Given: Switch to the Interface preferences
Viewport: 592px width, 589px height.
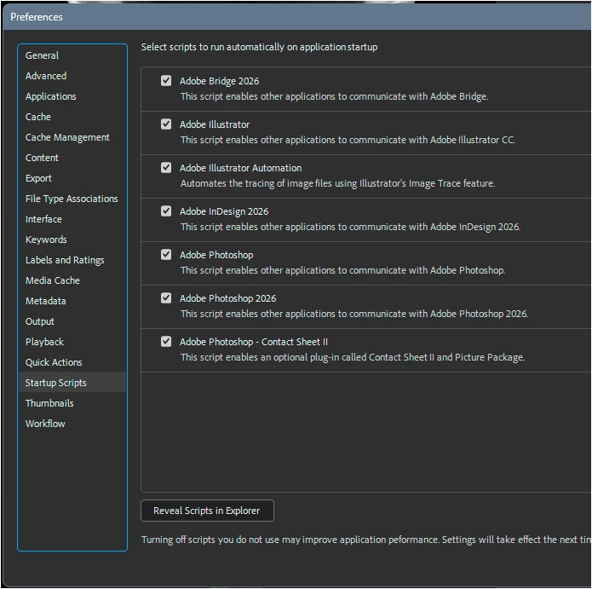Looking at the screenshot, I should pyautogui.click(x=43, y=219).
